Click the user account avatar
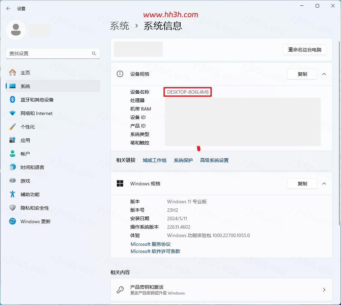Image resolution: width=341 pixels, height=305 pixels. point(16,30)
